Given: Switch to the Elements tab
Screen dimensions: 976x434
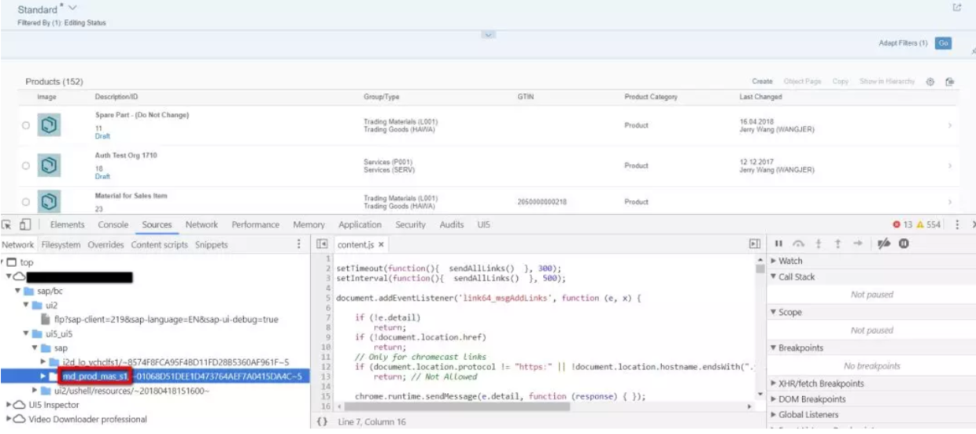Looking at the screenshot, I should [67, 225].
